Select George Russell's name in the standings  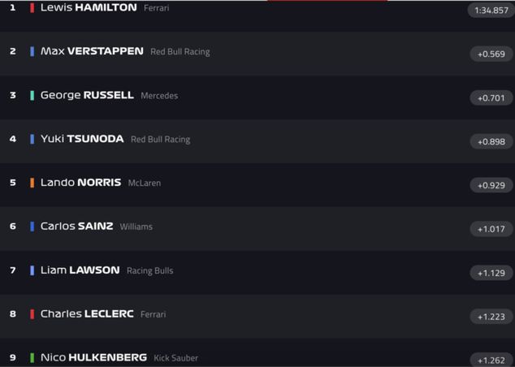pyautogui.click(x=87, y=95)
